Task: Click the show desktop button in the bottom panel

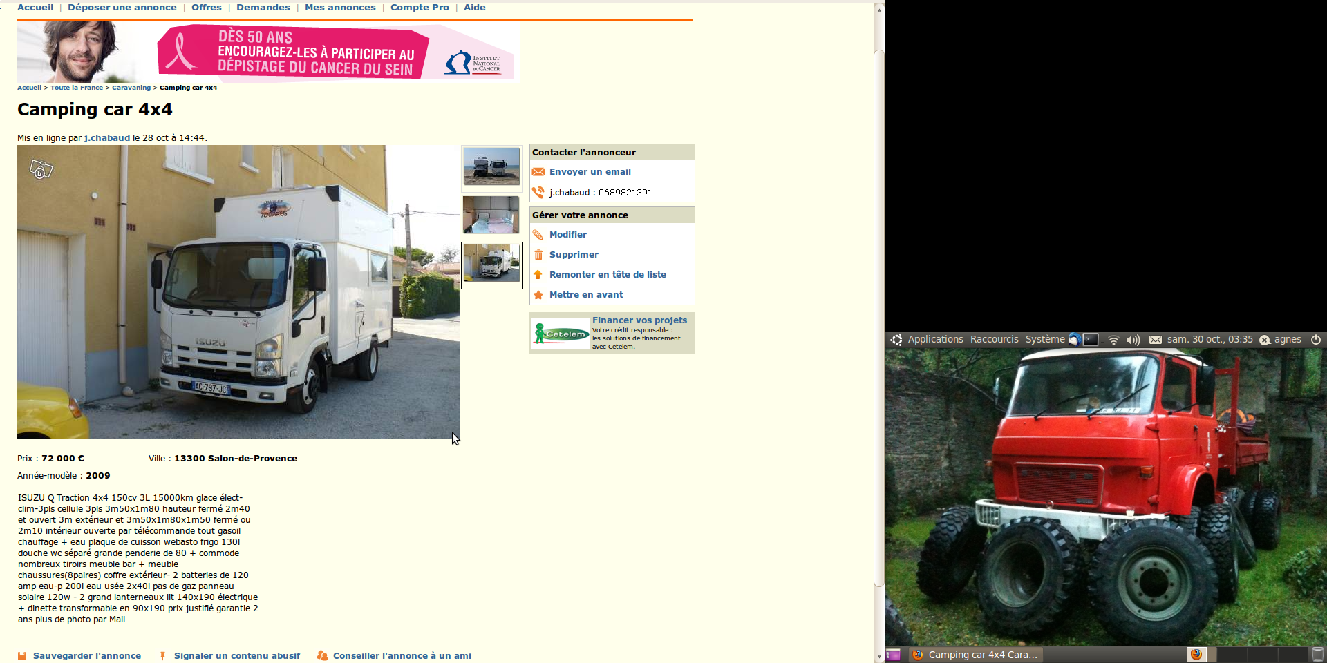Action: (x=893, y=655)
